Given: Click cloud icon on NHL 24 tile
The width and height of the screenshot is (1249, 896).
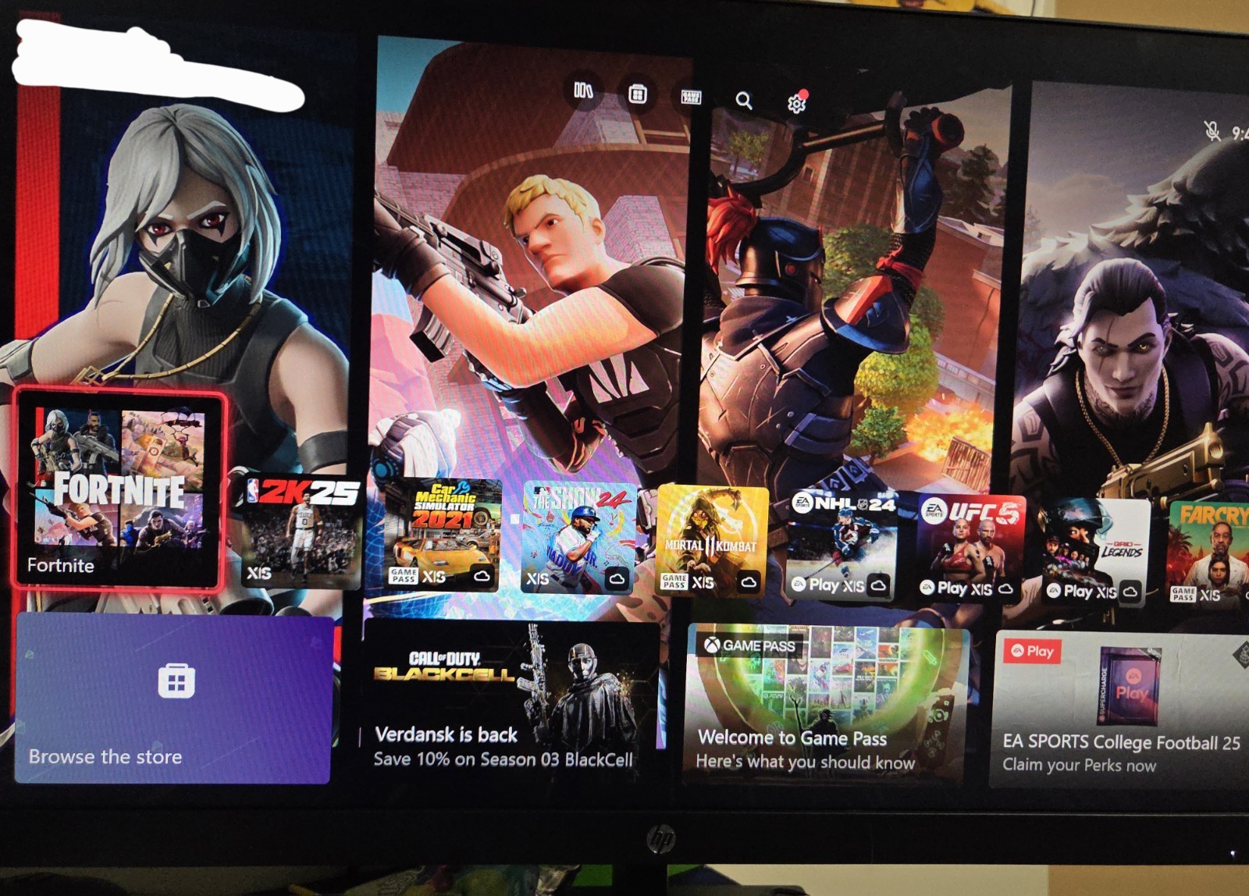Looking at the screenshot, I should coord(878,585).
